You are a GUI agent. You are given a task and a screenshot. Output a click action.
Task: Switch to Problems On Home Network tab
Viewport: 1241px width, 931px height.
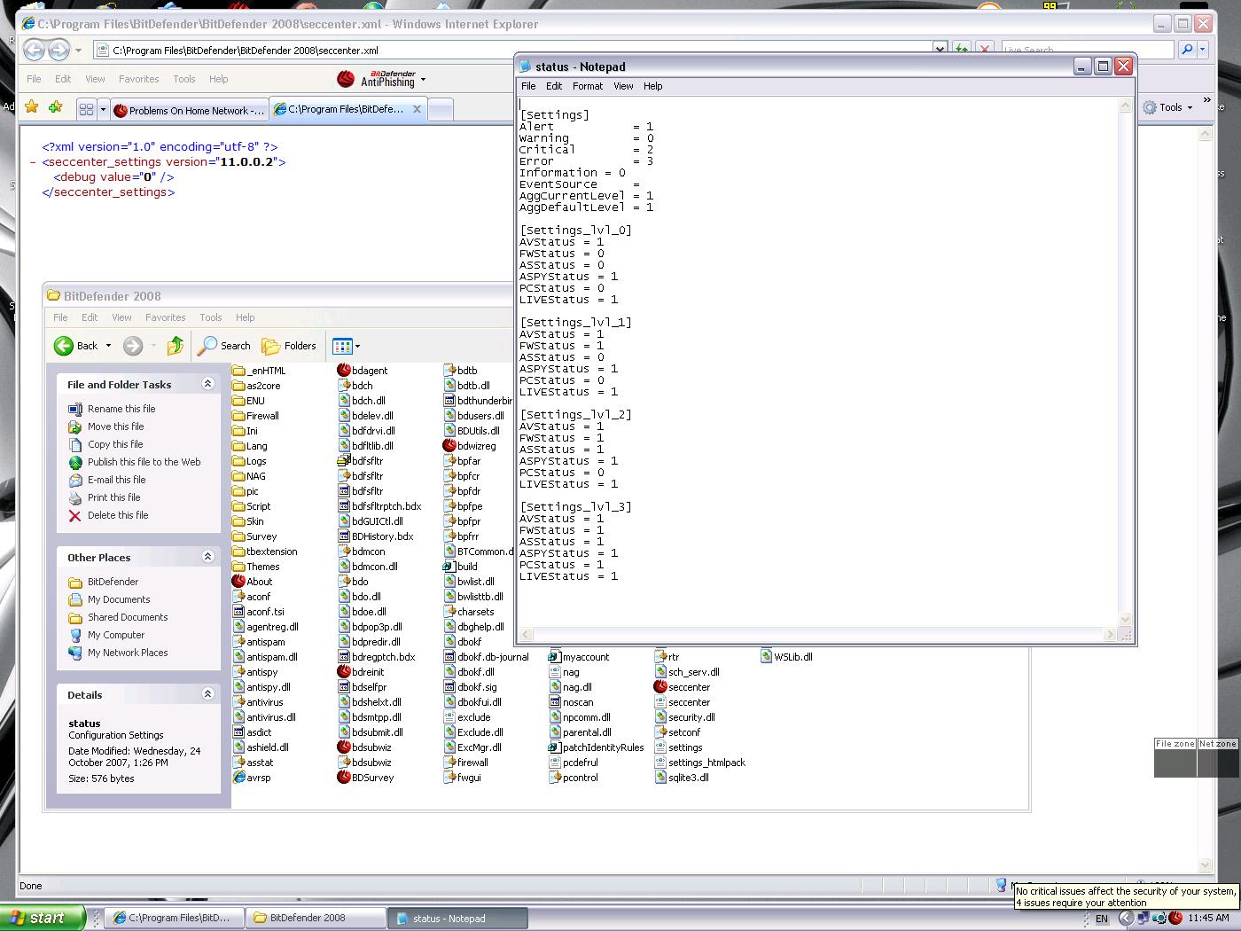[x=190, y=110]
